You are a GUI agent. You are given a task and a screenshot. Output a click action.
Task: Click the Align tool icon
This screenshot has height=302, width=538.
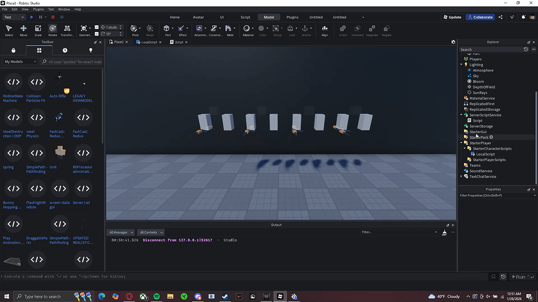coord(325,28)
